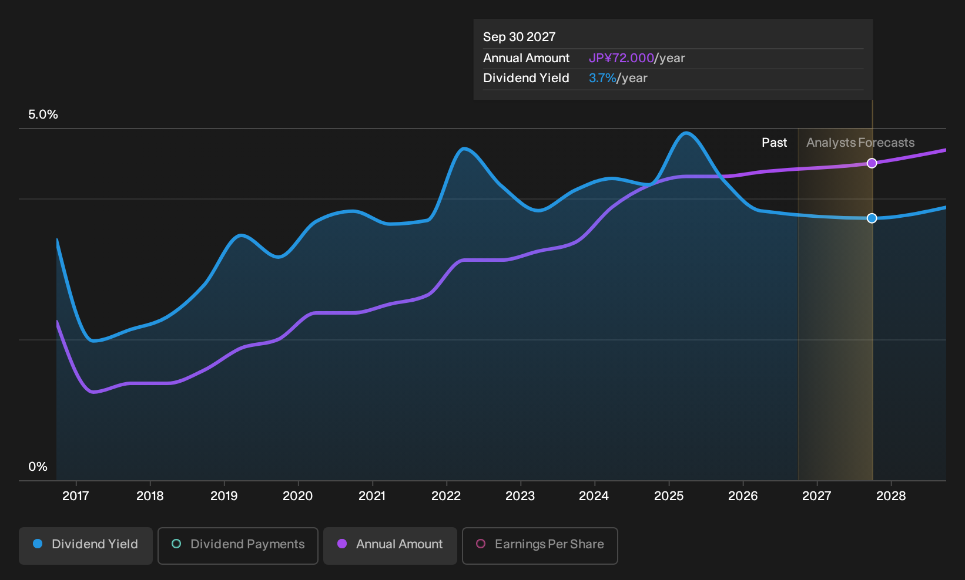Click the 3.7%/year tooltip value

coord(618,78)
